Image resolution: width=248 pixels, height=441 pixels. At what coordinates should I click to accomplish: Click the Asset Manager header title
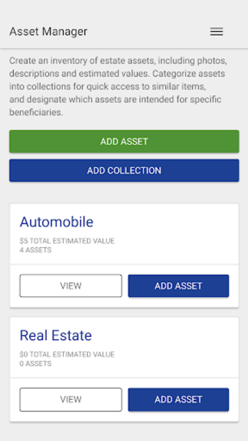pyautogui.click(x=48, y=31)
